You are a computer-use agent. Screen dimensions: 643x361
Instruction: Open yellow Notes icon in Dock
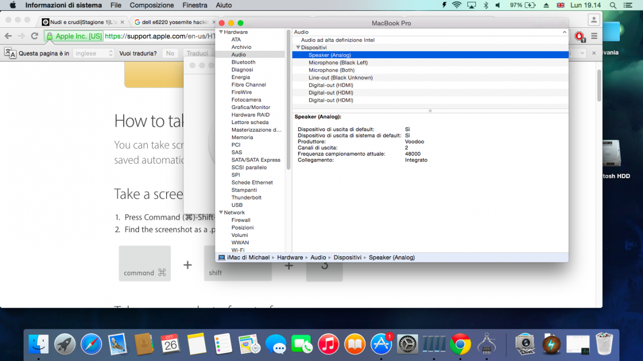pyautogui.click(x=197, y=344)
